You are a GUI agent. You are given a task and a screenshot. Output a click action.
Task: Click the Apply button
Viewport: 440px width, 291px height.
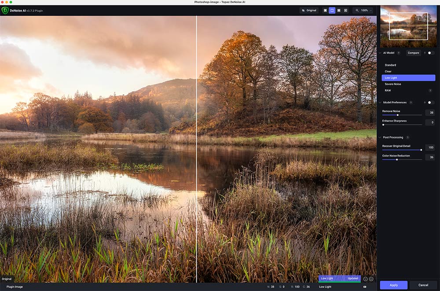(394, 285)
